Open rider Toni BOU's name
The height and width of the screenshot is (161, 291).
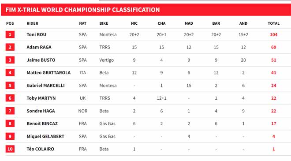click(x=36, y=34)
